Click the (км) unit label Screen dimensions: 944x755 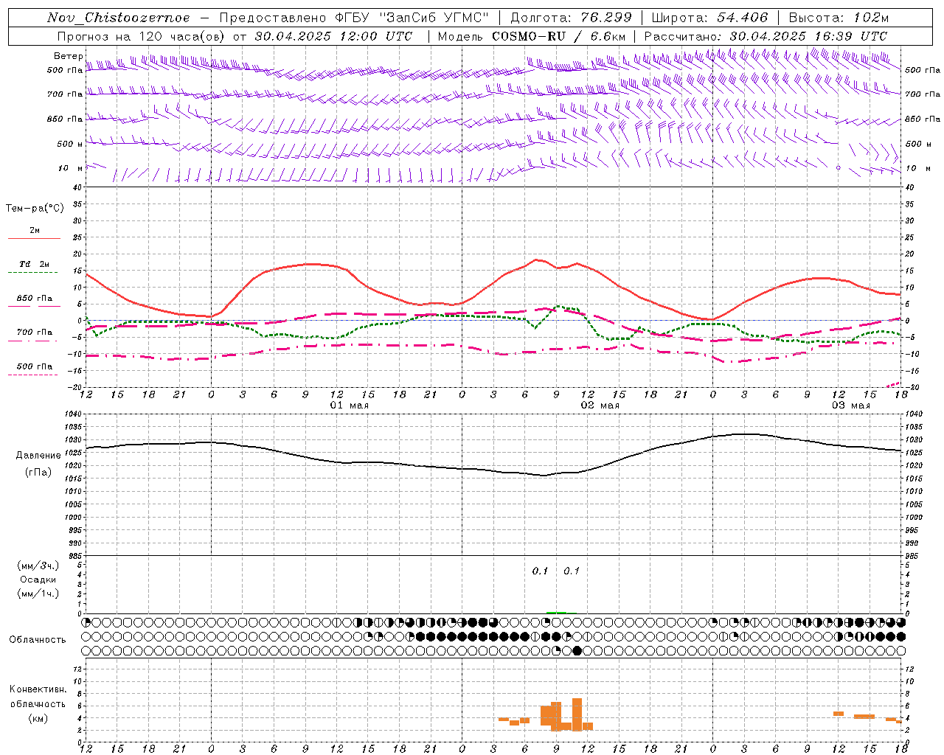tap(38, 718)
